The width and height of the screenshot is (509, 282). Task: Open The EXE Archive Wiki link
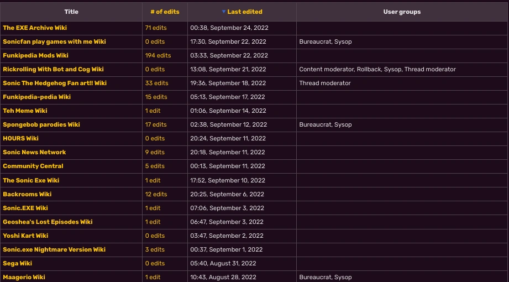(x=35, y=28)
